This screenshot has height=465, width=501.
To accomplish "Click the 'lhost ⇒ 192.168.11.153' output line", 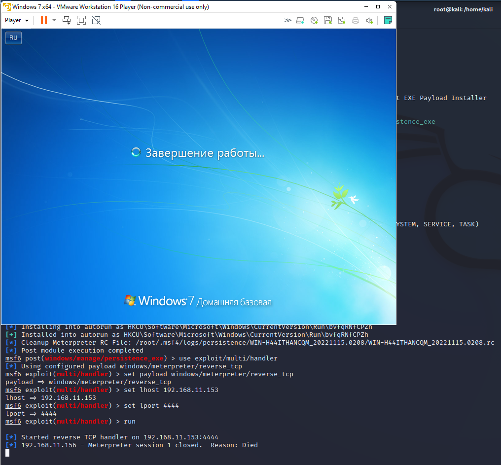I will [x=50, y=398].
